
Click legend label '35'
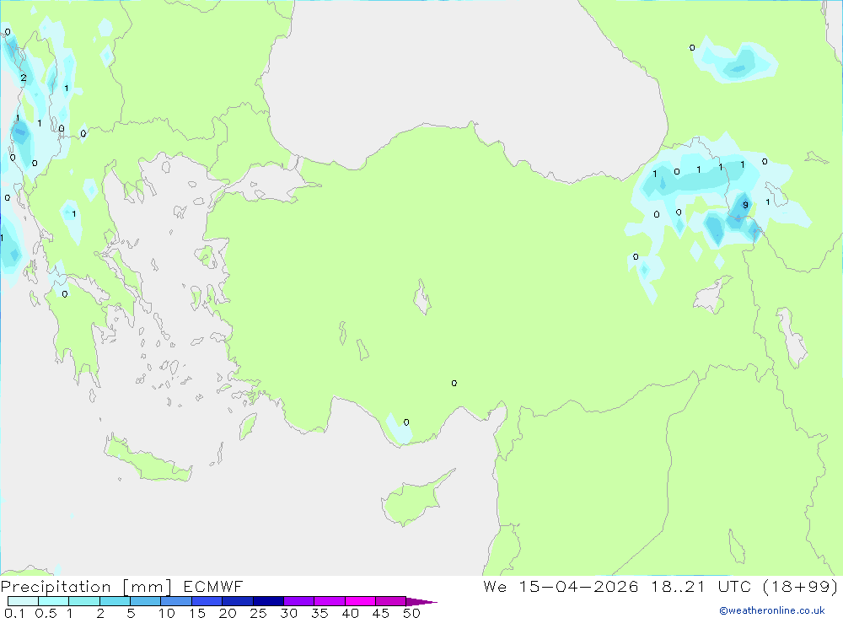point(319,613)
